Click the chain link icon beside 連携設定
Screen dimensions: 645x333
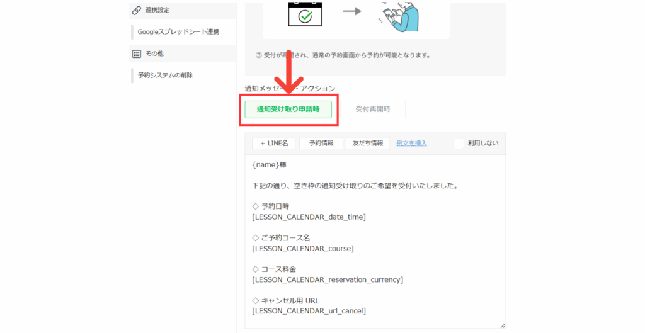point(136,10)
